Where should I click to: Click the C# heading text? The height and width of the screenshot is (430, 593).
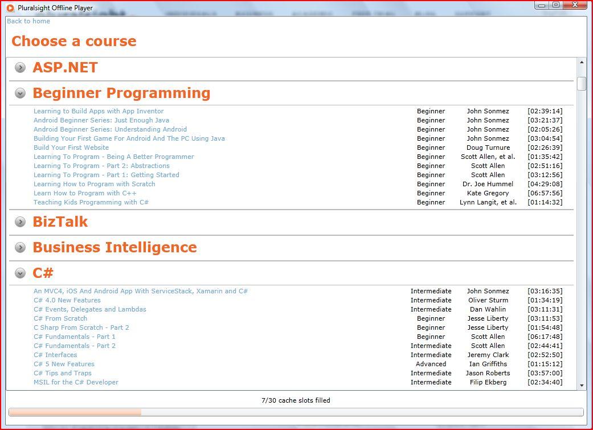(x=43, y=273)
